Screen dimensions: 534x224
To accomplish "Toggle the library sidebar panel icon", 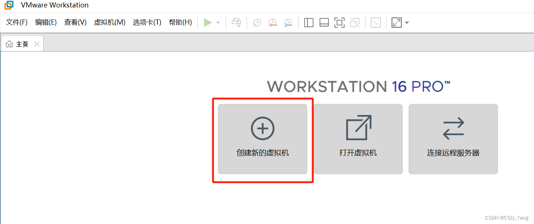I will click(309, 23).
